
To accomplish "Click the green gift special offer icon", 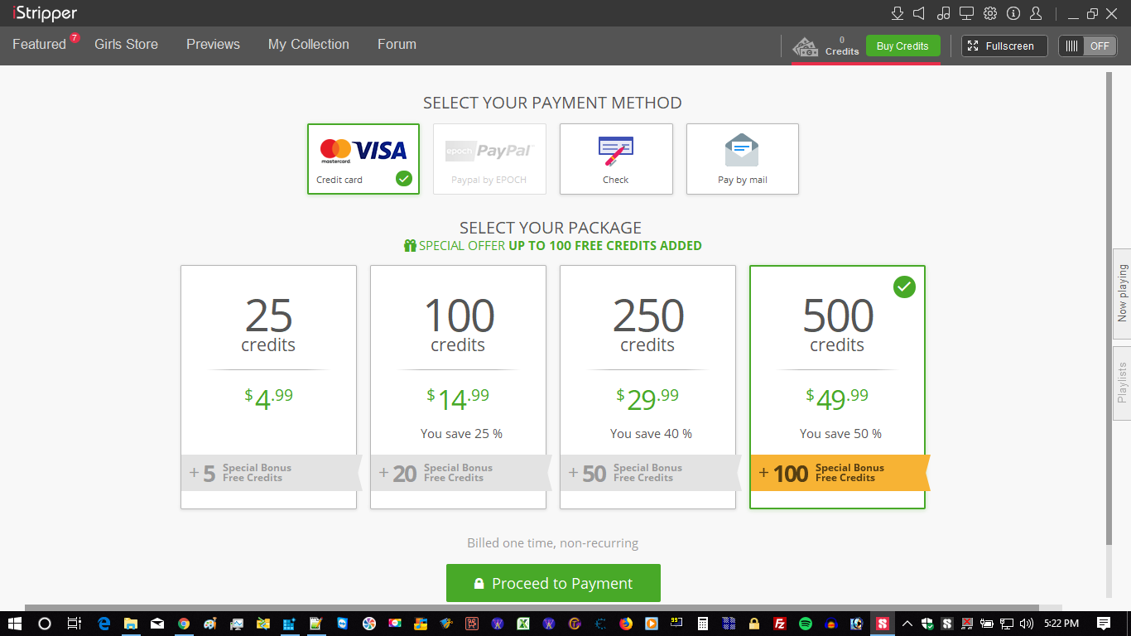I will [x=410, y=245].
